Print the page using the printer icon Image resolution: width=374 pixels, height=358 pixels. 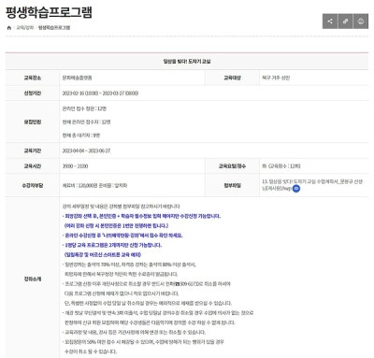tap(361, 21)
